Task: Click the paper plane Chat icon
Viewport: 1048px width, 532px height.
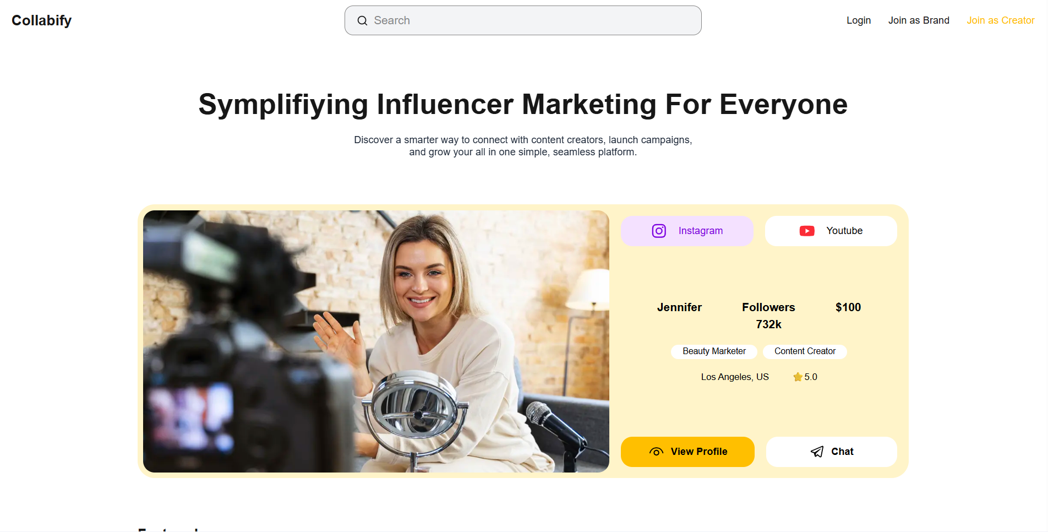Action: (x=817, y=452)
